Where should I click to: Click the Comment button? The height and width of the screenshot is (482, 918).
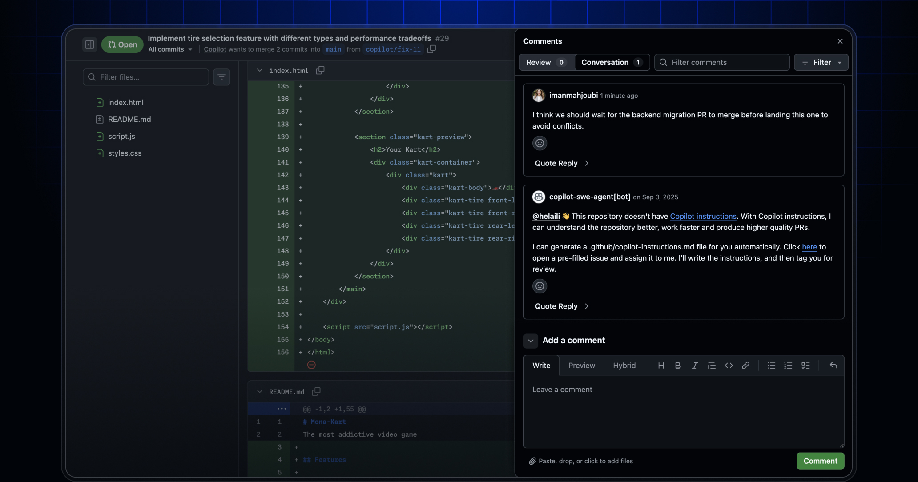[x=820, y=461]
